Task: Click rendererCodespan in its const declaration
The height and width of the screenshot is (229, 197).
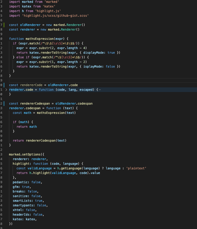Action: (x=35, y=104)
